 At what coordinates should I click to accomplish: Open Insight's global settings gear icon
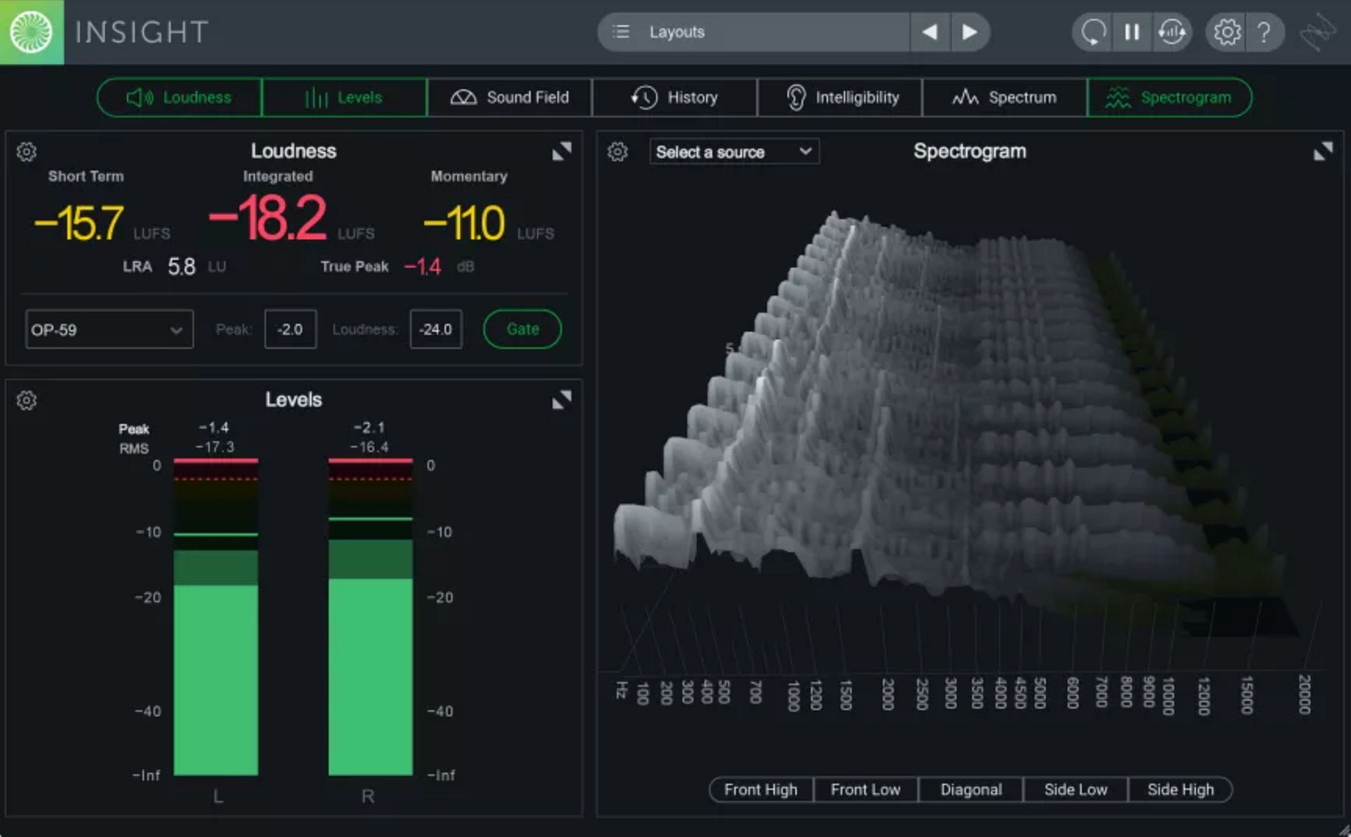click(1227, 32)
